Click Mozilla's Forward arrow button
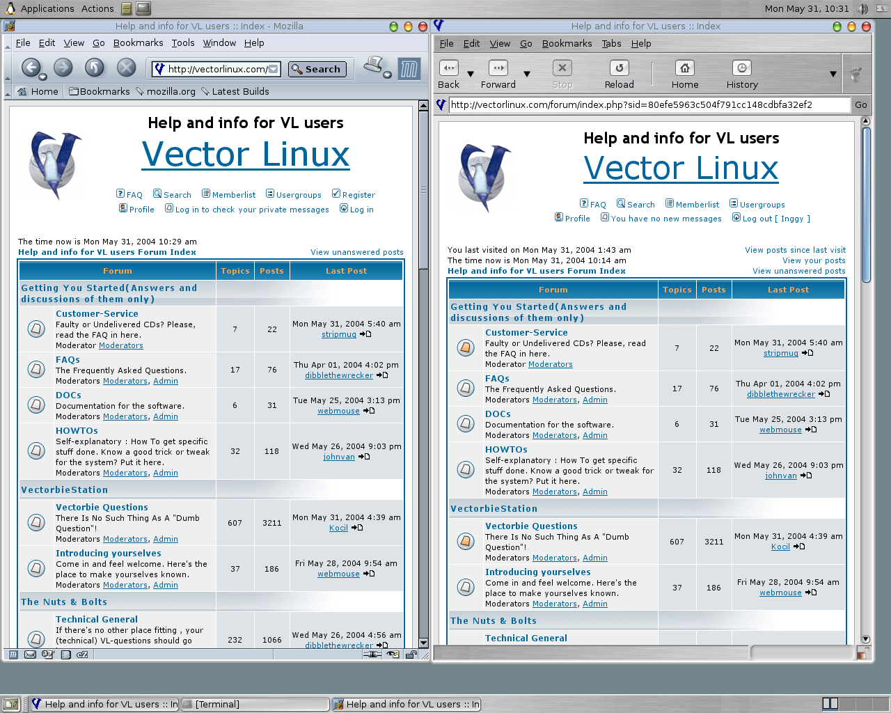This screenshot has height=713, width=891. [63, 68]
